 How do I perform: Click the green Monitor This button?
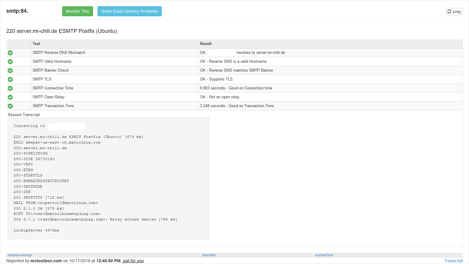tap(77, 11)
